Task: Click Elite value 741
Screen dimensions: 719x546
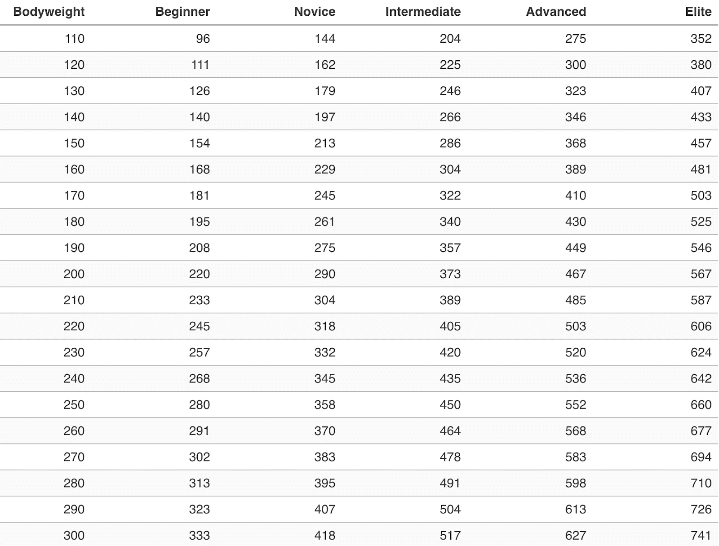Action: pyautogui.click(x=701, y=536)
